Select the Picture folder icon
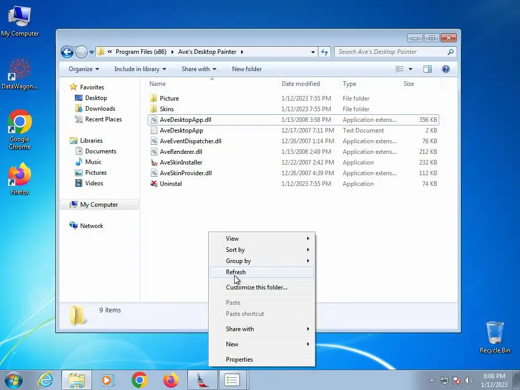Image resolution: width=520 pixels, height=390 pixels. [153, 99]
